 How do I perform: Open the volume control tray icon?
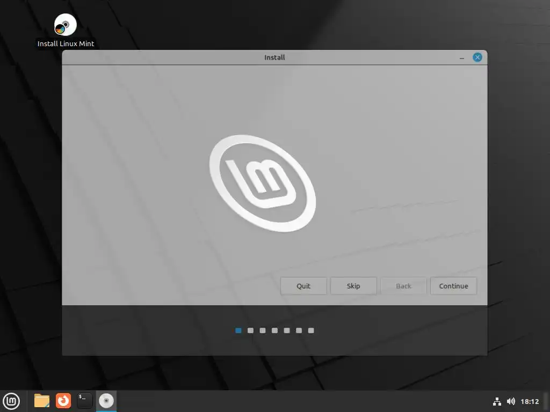click(511, 401)
